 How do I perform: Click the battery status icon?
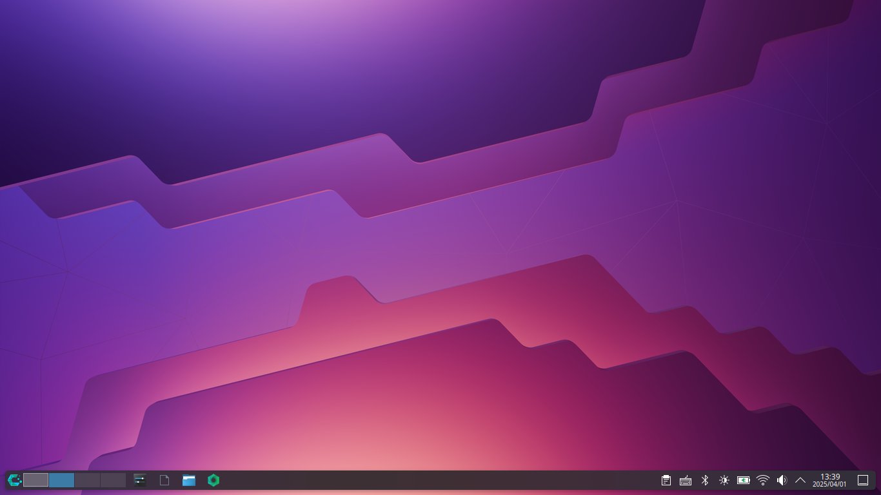click(744, 480)
